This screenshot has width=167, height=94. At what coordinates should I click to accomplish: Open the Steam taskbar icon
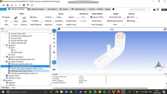(x=81, y=92)
